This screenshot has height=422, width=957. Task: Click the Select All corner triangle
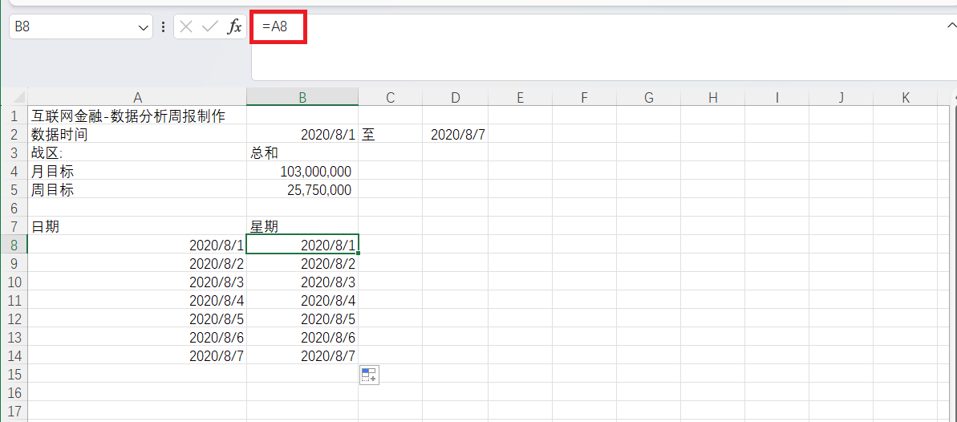click(x=14, y=98)
